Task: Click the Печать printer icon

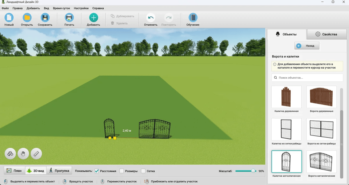Action: click(69, 18)
